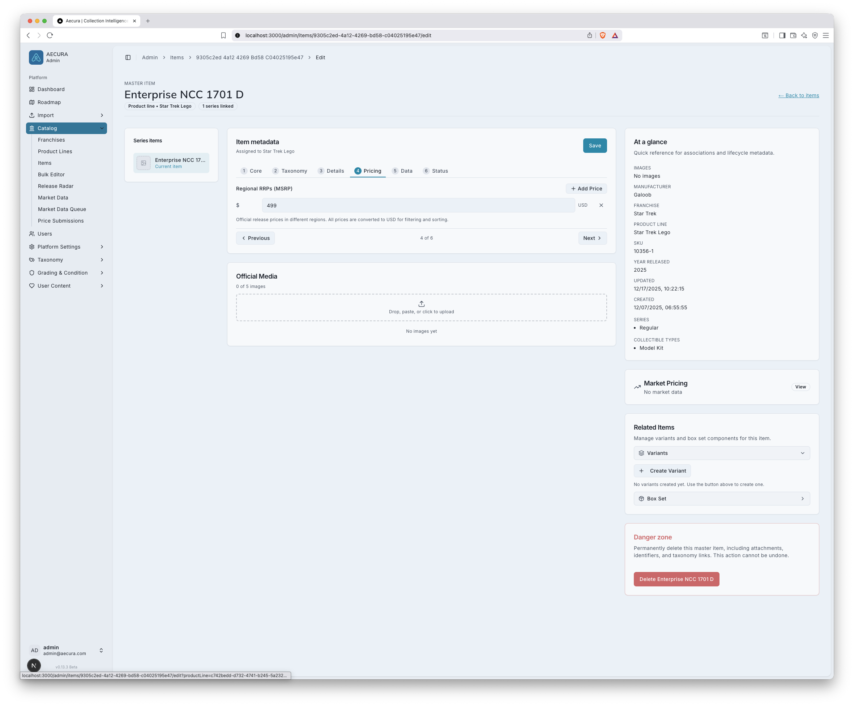Expand the Box Set section
The height and width of the screenshot is (706, 854).
[x=721, y=498]
